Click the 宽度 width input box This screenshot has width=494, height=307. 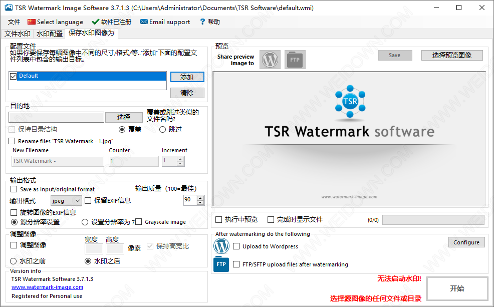tap(94, 249)
